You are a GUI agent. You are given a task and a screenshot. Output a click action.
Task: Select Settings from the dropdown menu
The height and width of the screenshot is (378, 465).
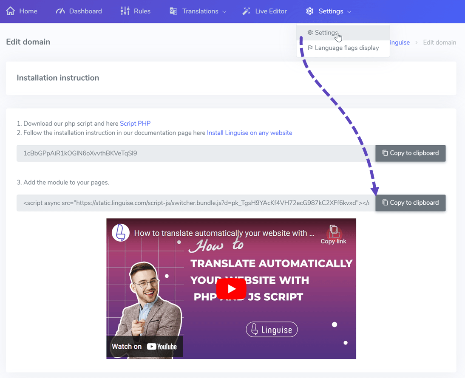tap(343, 33)
